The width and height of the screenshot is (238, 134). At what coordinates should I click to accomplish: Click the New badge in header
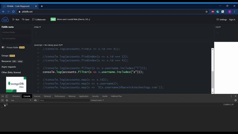click(x=53, y=19)
